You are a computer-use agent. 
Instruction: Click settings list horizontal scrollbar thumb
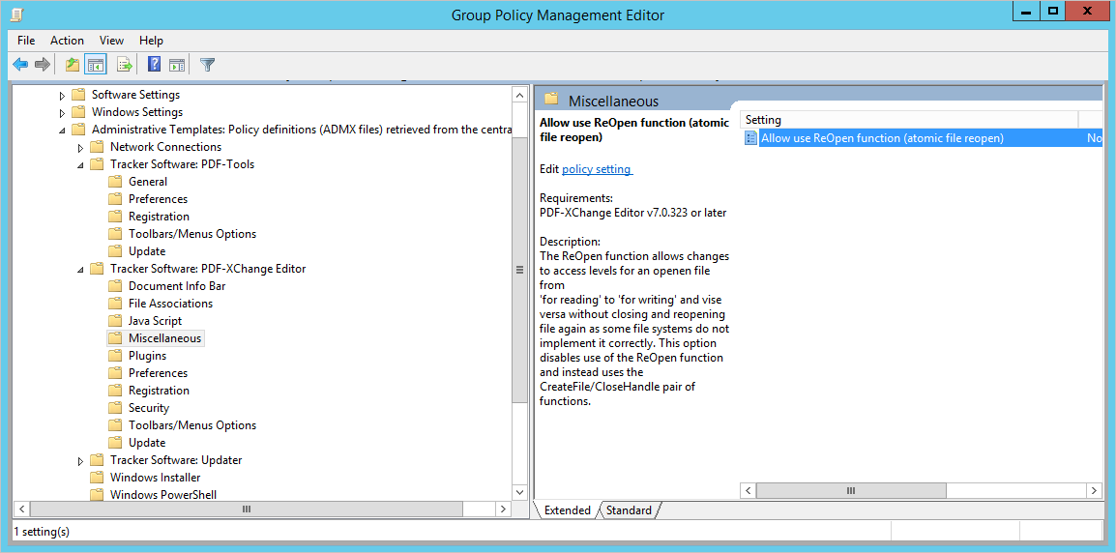coord(850,490)
